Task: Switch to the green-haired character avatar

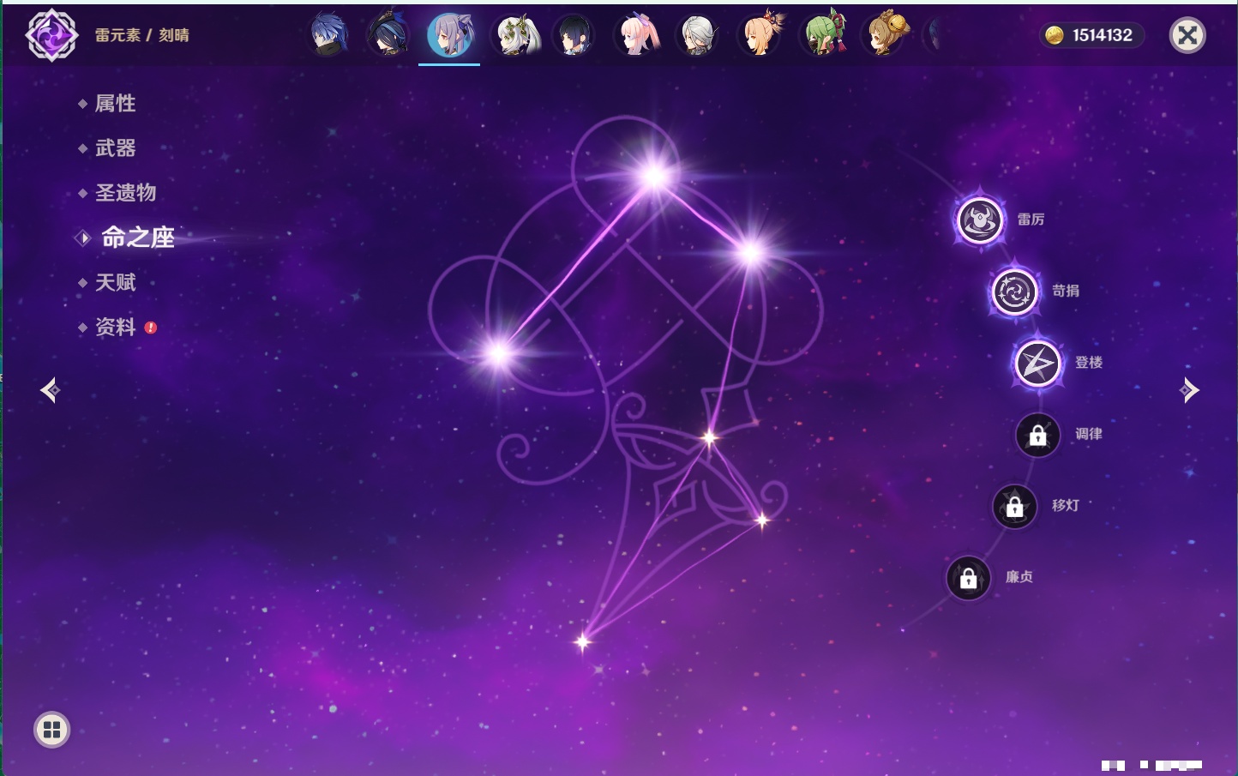Action: [823, 35]
